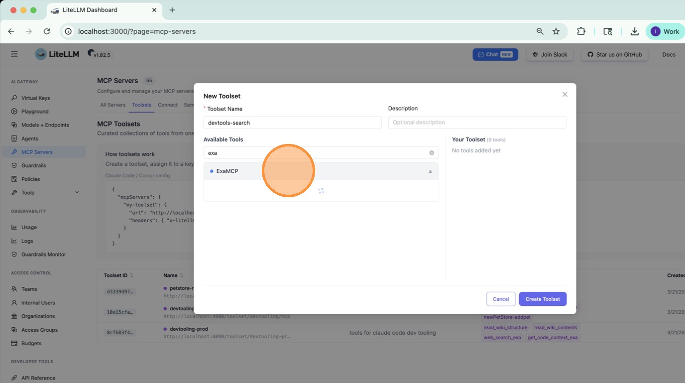Image resolution: width=685 pixels, height=383 pixels.
Task: Open the browser downloads icon
Action: 634,31
